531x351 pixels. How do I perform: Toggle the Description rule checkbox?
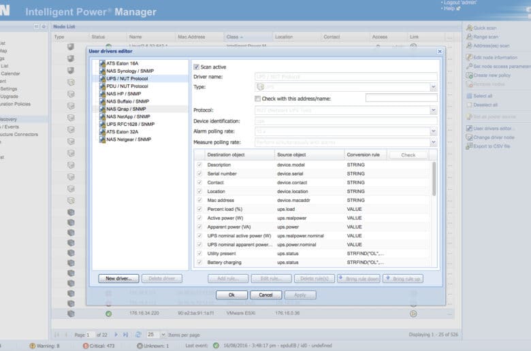pyautogui.click(x=199, y=165)
